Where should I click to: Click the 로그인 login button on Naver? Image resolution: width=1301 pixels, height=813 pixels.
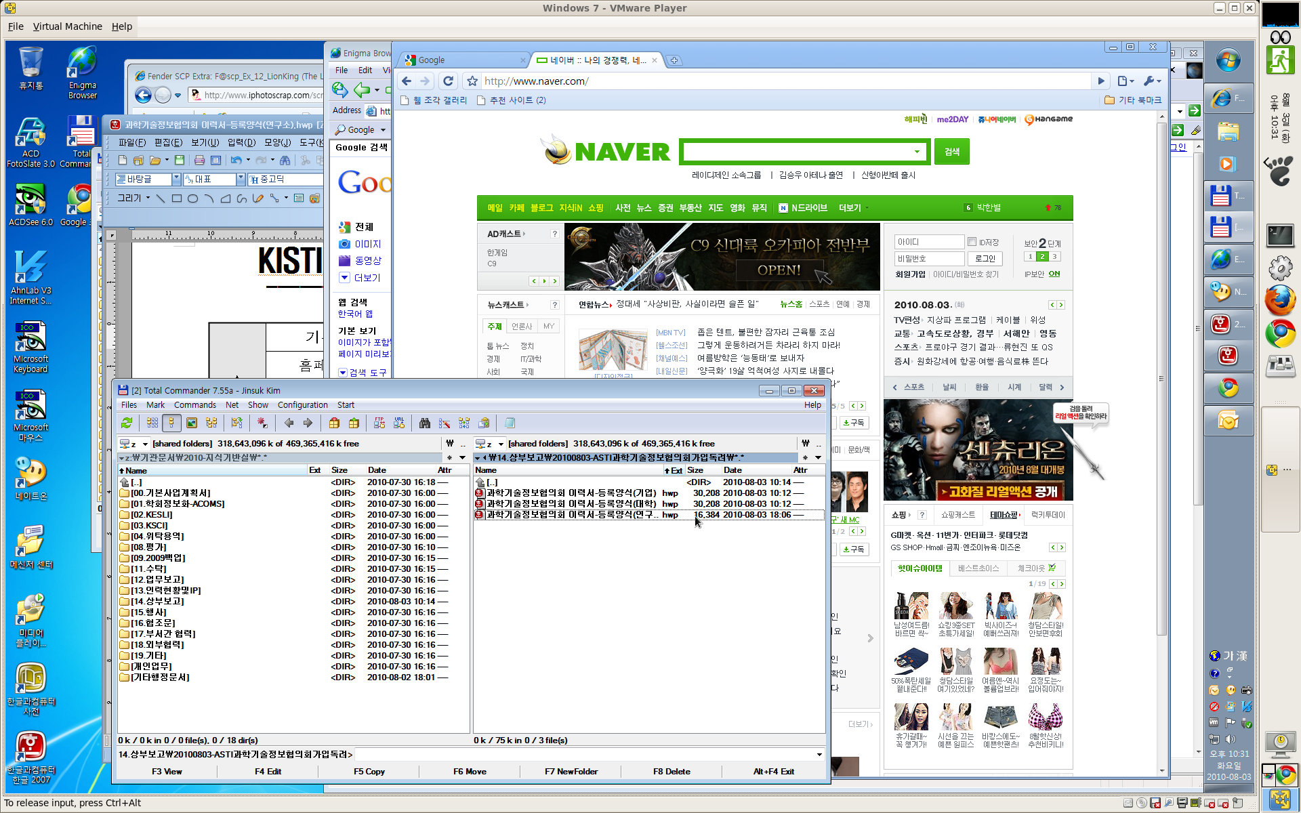point(985,259)
